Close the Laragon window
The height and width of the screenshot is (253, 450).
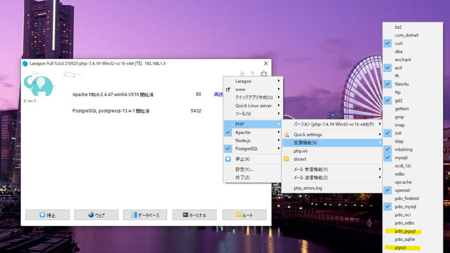coord(266,64)
